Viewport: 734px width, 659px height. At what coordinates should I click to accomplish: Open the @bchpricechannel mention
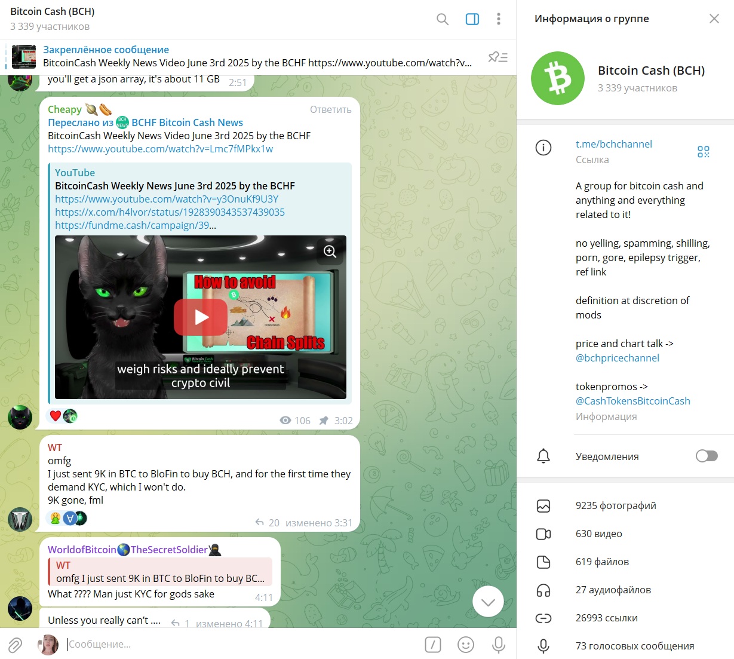[x=618, y=358]
